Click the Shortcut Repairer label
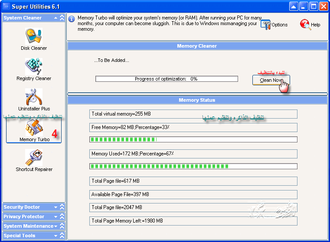Screen dimensions: 330x242 point(34,169)
